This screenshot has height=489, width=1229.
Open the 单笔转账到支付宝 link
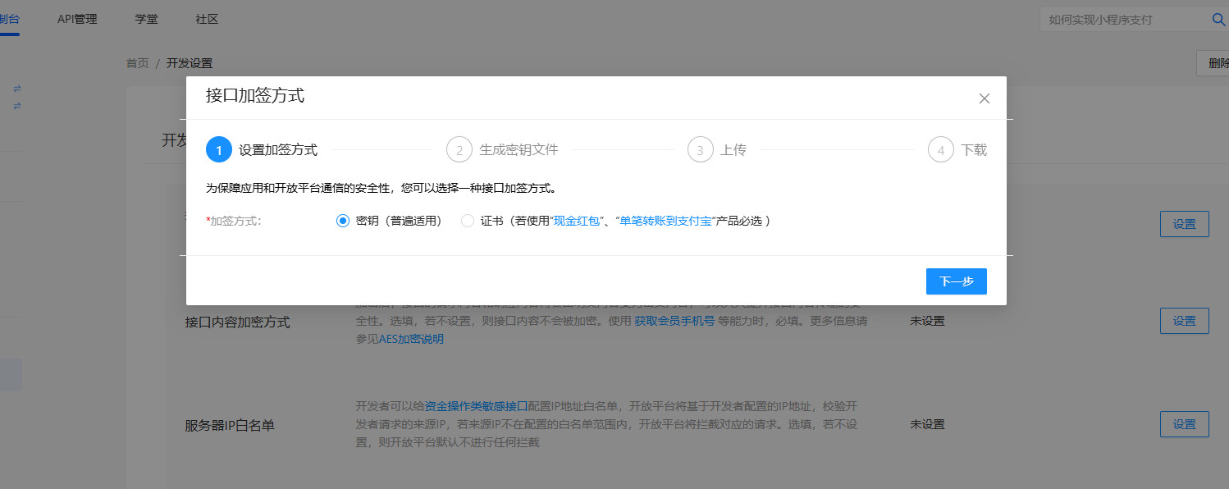pyautogui.click(x=665, y=221)
